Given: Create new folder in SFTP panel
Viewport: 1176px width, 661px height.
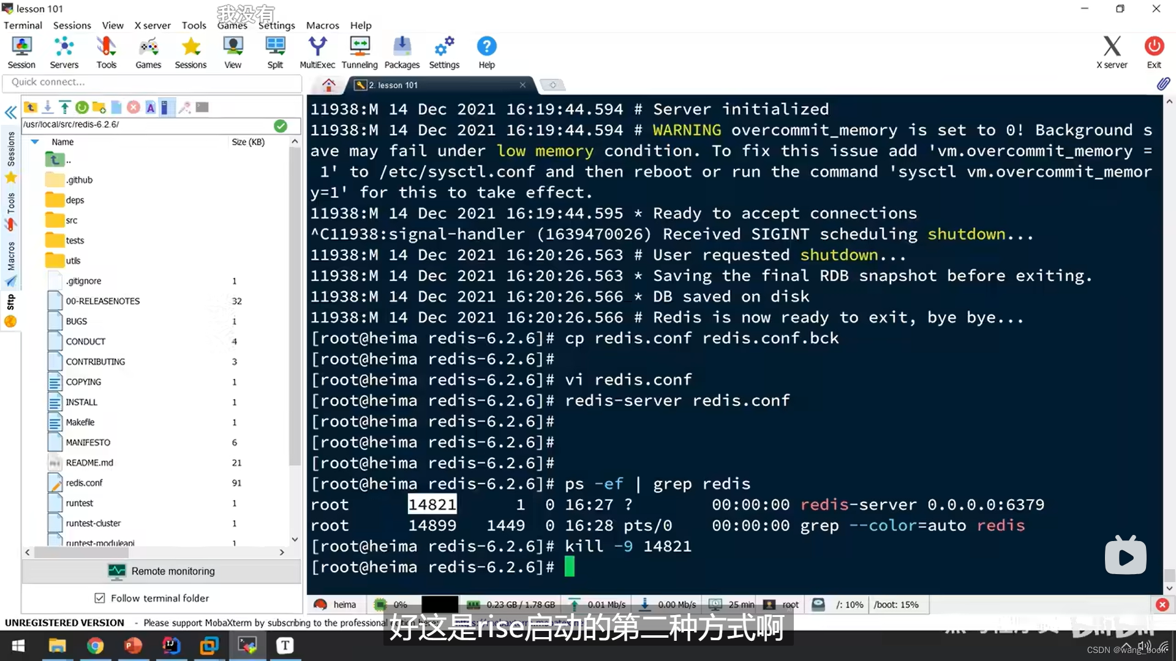Looking at the screenshot, I should pos(99,108).
